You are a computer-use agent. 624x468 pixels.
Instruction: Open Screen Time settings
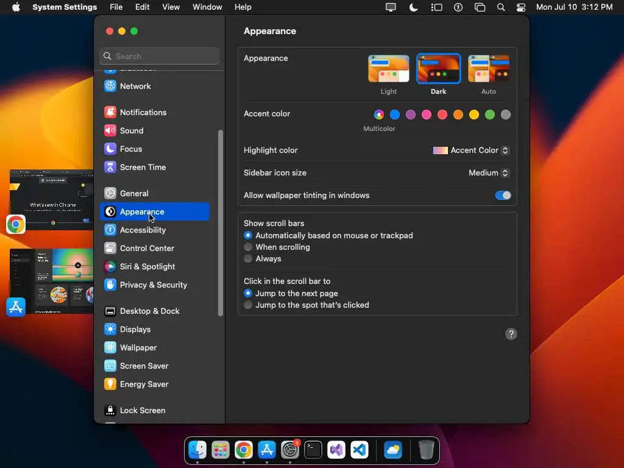point(155,167)
